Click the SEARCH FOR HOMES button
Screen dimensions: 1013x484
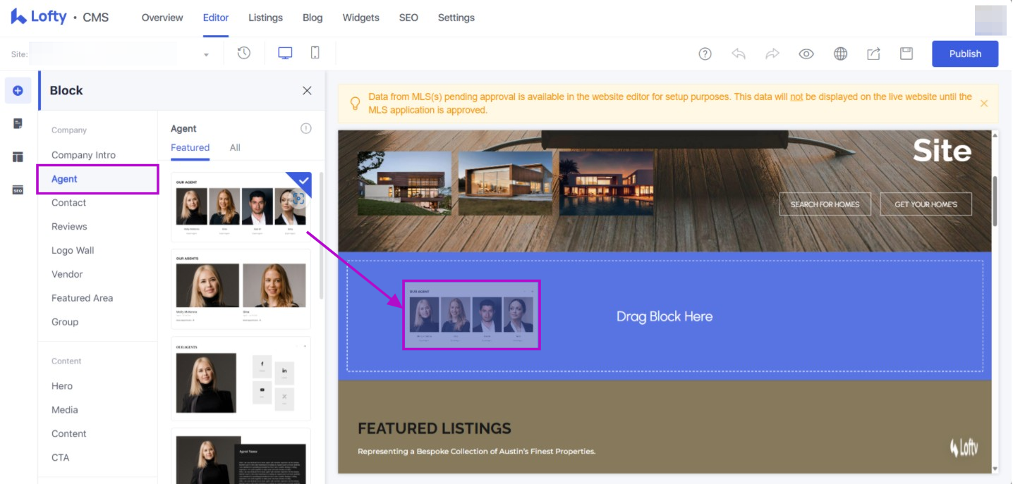coord(825,204)
